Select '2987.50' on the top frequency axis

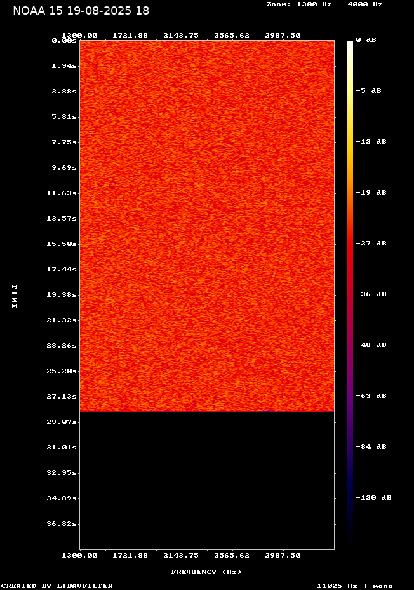[283, 35]
